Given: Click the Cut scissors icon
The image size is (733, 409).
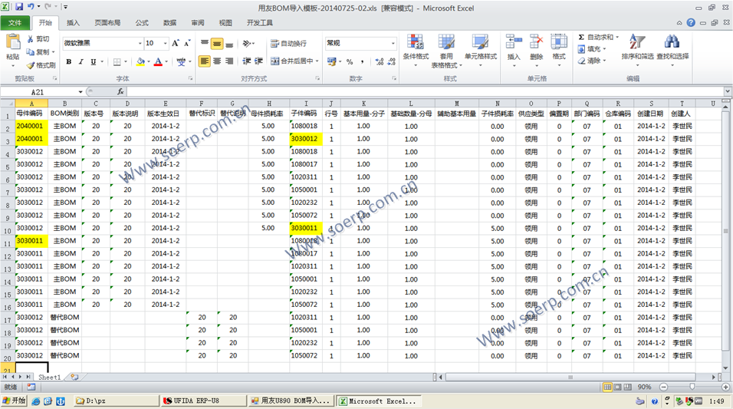Looking at the screenshot, I should [x=31, y=39].
